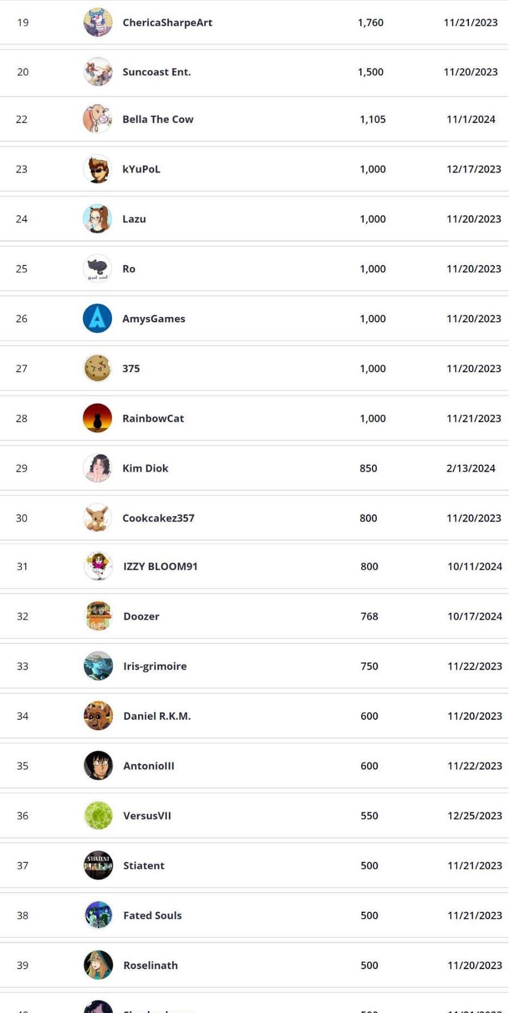Open RainbowCat's sunset cat silhouette avatar

(x=97, y=418)
